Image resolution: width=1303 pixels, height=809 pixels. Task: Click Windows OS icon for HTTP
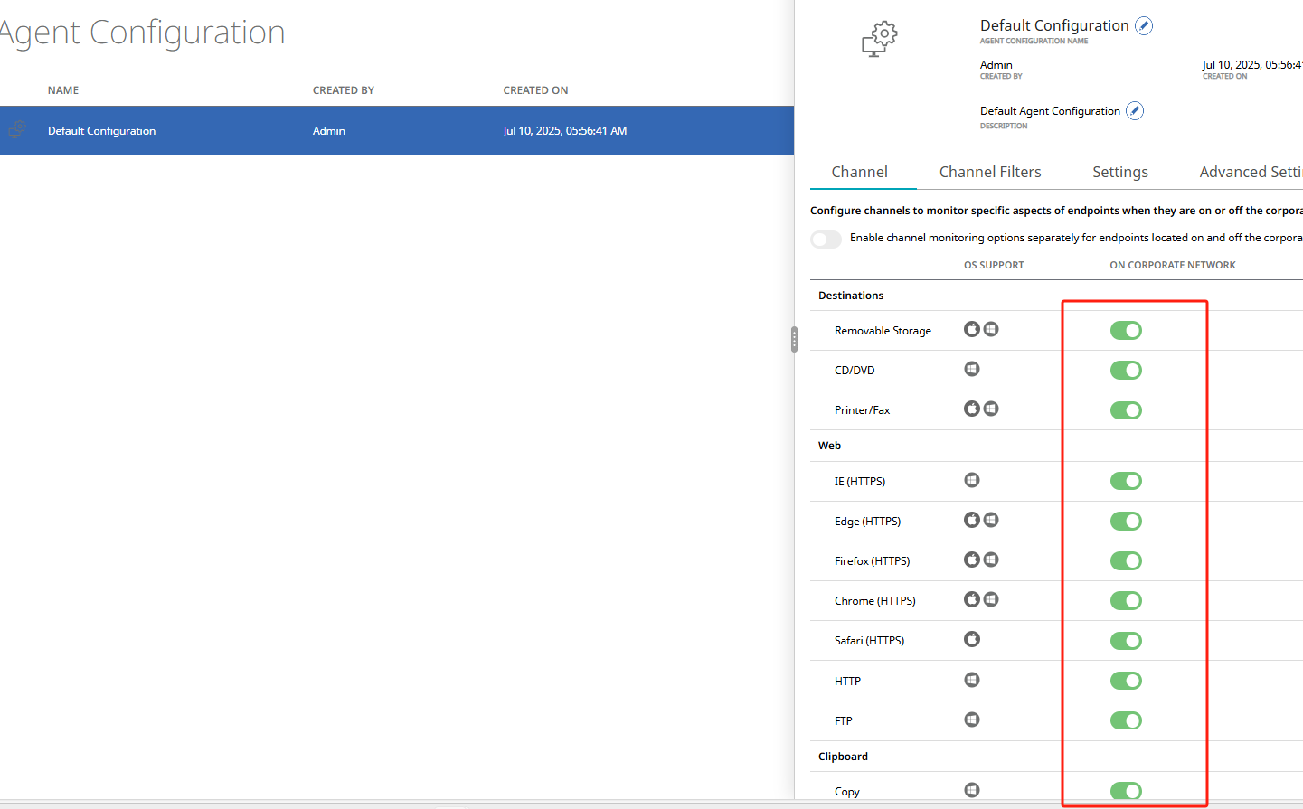tap(972, 680)
